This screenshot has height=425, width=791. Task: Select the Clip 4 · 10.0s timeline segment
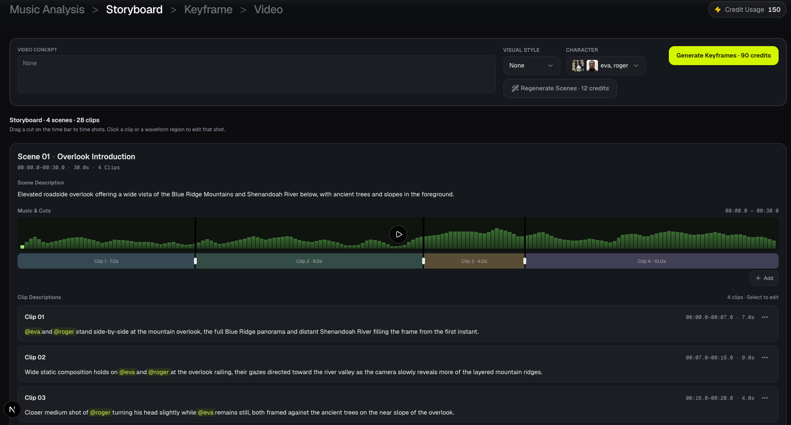point(652,261)
